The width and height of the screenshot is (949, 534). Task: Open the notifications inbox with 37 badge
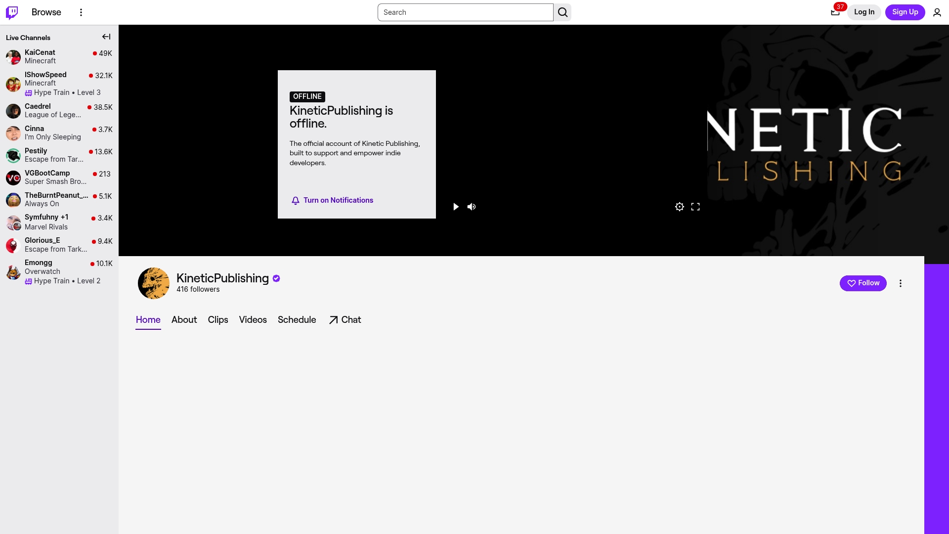click(835, 12)
